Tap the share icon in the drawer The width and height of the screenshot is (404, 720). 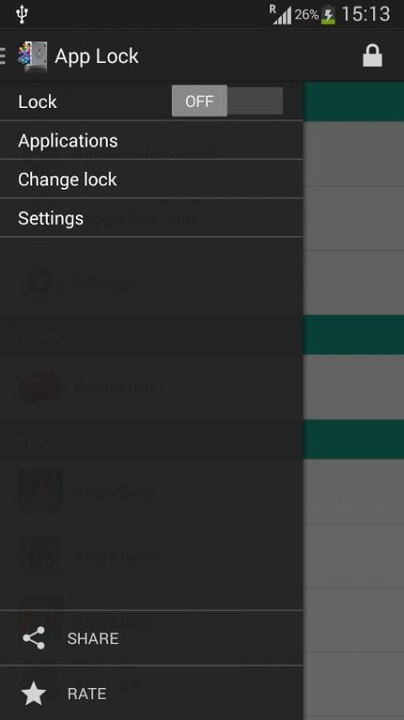[x=34, y=638]
